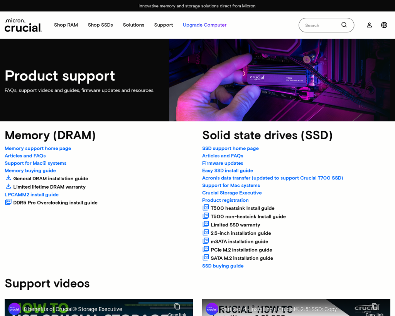
Task: Open SSD Support for Mac systems link
Action: tap(231, 185)
